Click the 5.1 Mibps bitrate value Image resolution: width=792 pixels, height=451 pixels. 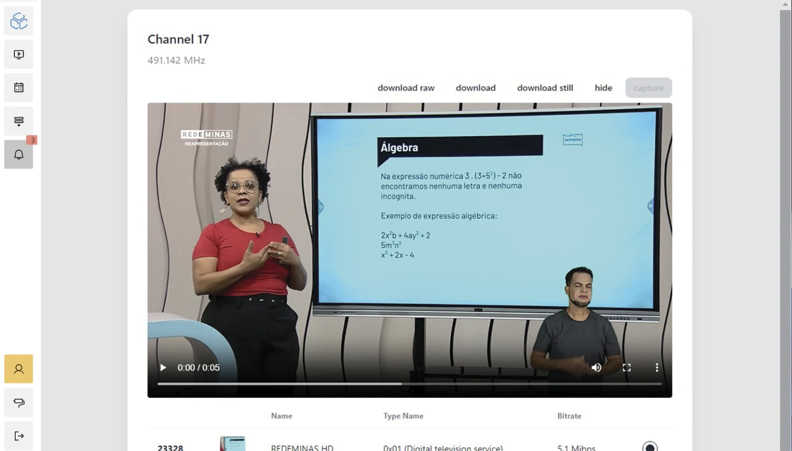tap(576, 448)
